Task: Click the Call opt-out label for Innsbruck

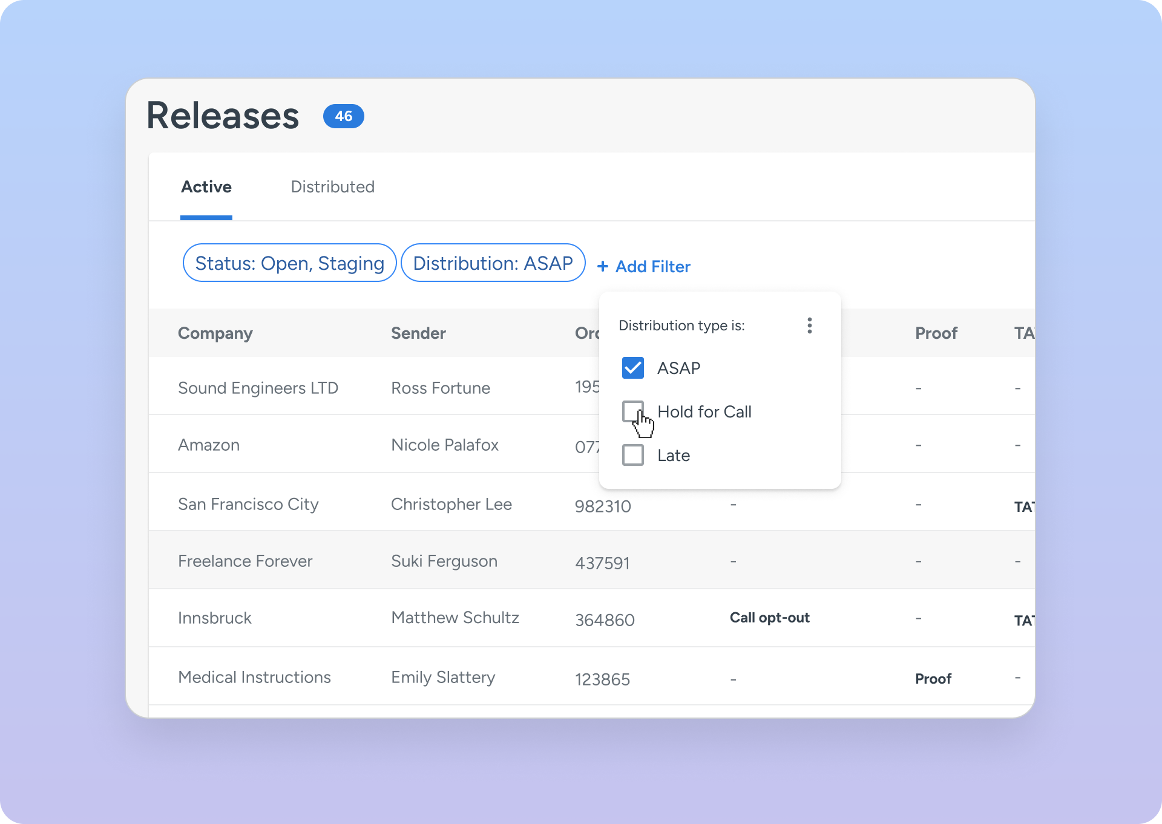Action: (x=769, y=618)
